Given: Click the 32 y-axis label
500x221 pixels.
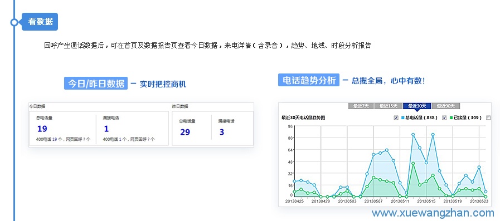Looking at the screenshot, I should (290, 174).
